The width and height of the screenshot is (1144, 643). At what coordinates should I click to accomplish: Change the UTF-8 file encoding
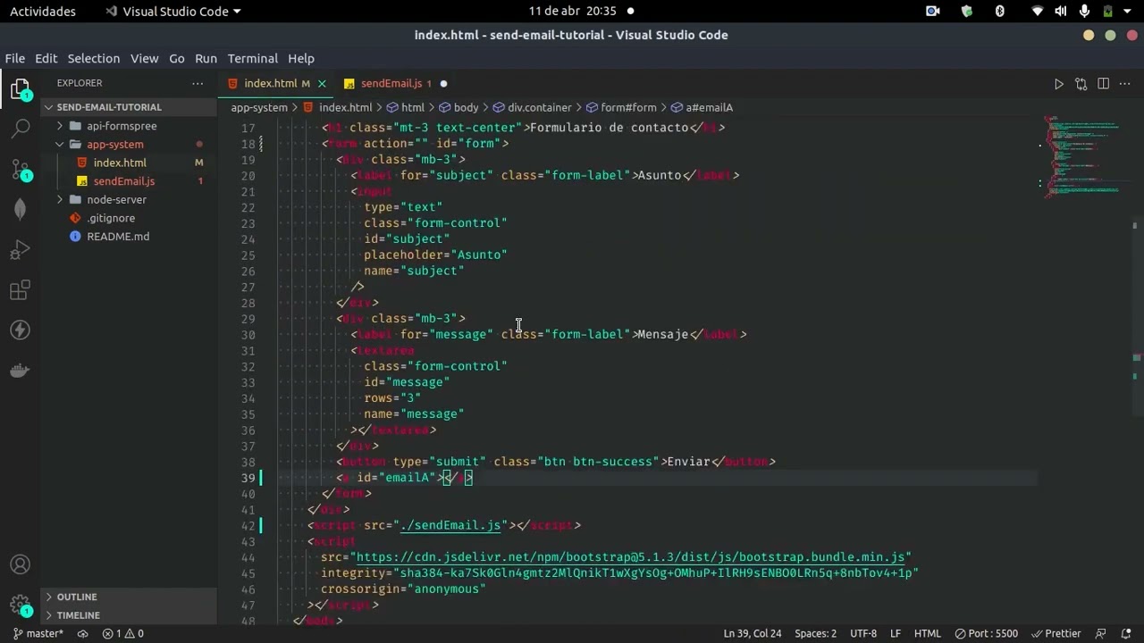[x=863, y=633]
